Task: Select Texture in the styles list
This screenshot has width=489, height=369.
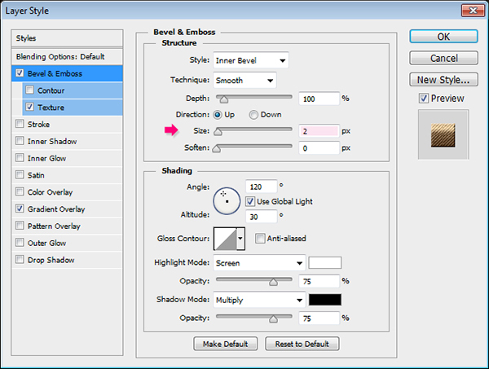Action: [51, 108]
